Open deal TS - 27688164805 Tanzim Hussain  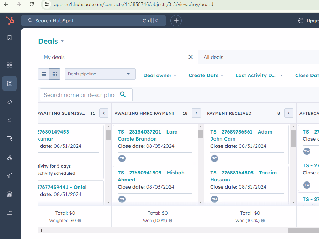point(243,176)
